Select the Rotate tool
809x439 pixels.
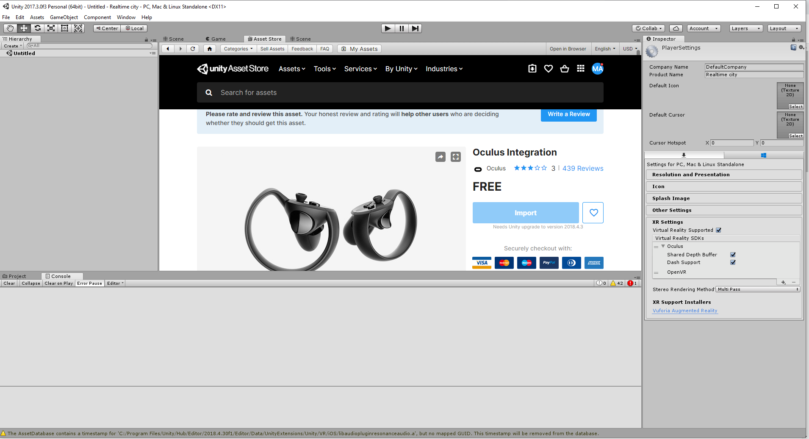(x=37, y=28)
